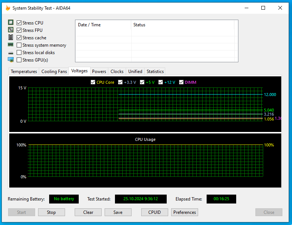Screen dimensions: 292x225
Task: Click the CPU chip icon beside Stress CPU
Action: (11, 22)
